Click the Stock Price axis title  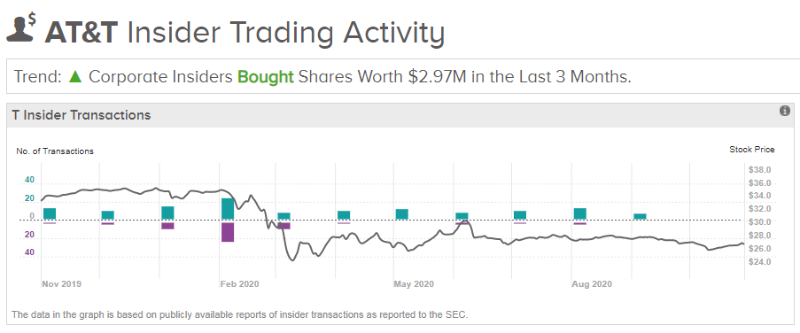pos(752,150)
